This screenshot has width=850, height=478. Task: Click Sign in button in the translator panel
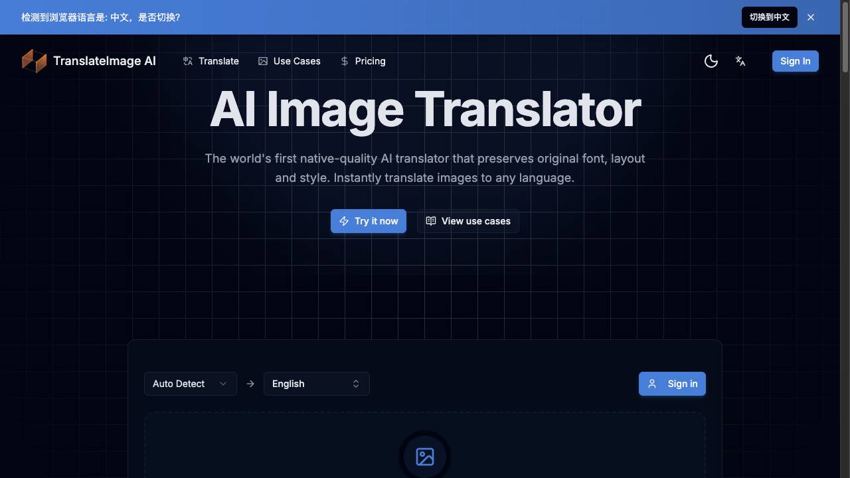[x=672, y=384]
